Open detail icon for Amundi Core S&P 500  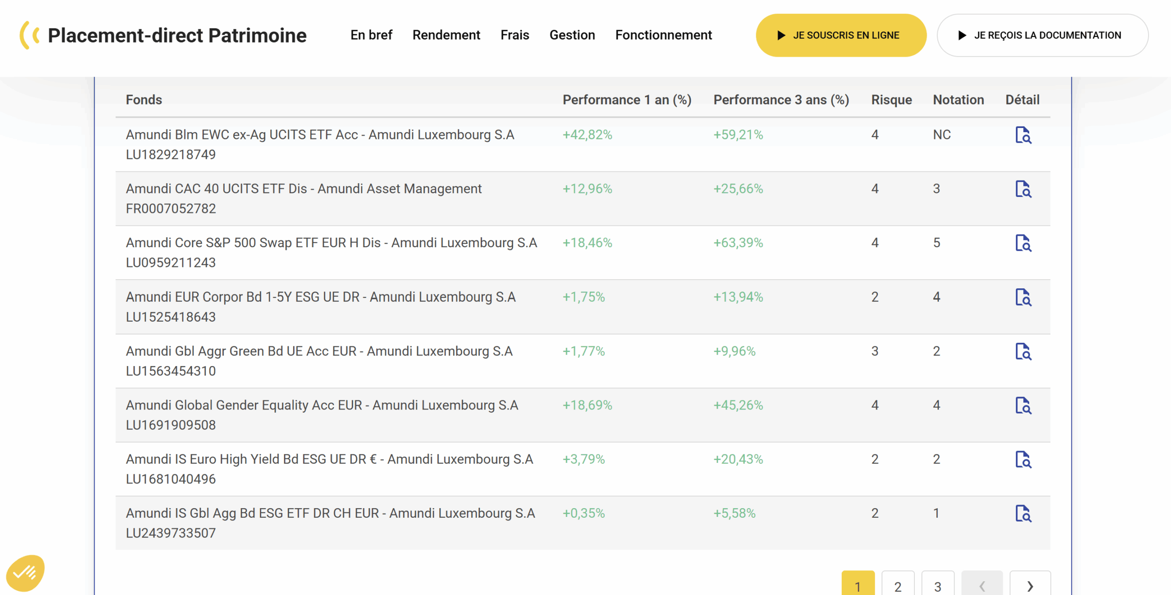tap(1023, 243)
